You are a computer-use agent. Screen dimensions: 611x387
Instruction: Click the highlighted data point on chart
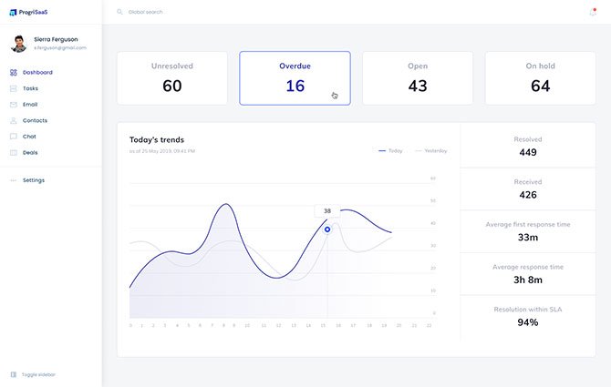[x=327, y=229]
